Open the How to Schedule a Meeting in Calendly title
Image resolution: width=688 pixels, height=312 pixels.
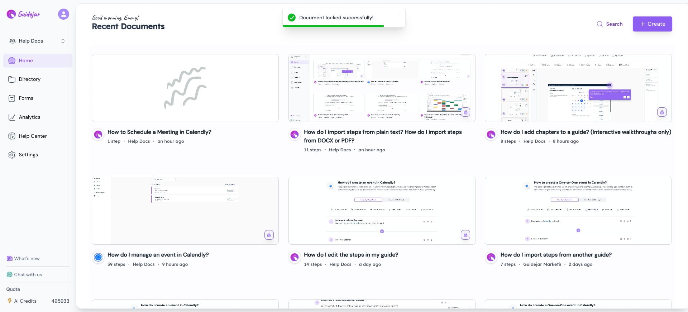coord(159,132)
